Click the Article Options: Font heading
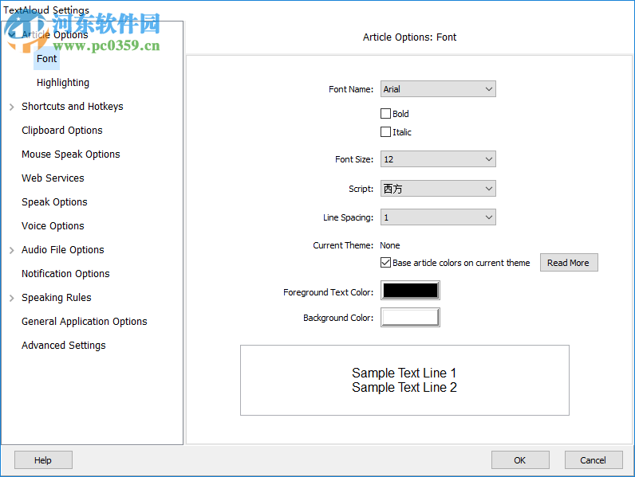The image size is (635, 477). point(409,37)
